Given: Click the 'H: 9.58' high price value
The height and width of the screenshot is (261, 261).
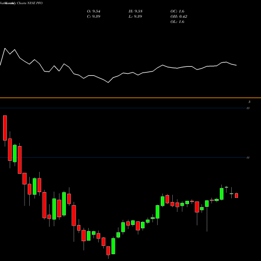Looking at the screenshot, I should point(135,11).
